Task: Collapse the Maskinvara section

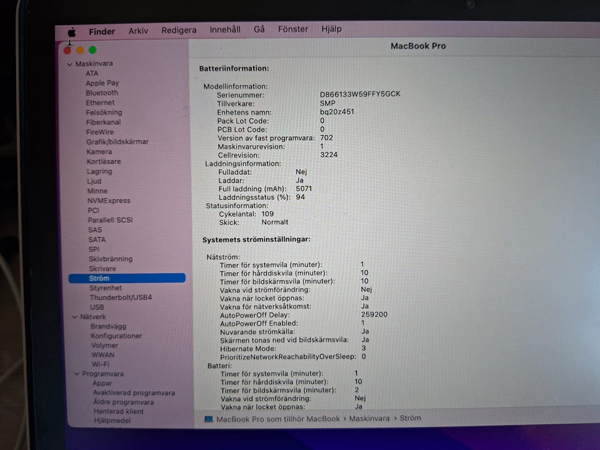Action: pyautogui.click(x=69, y=64)
